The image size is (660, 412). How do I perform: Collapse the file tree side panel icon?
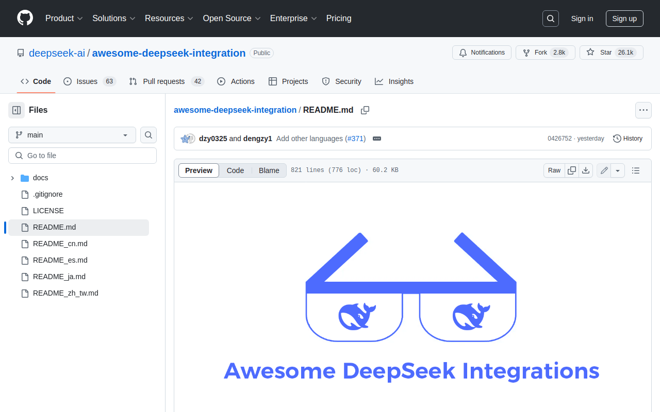point(16,110)
